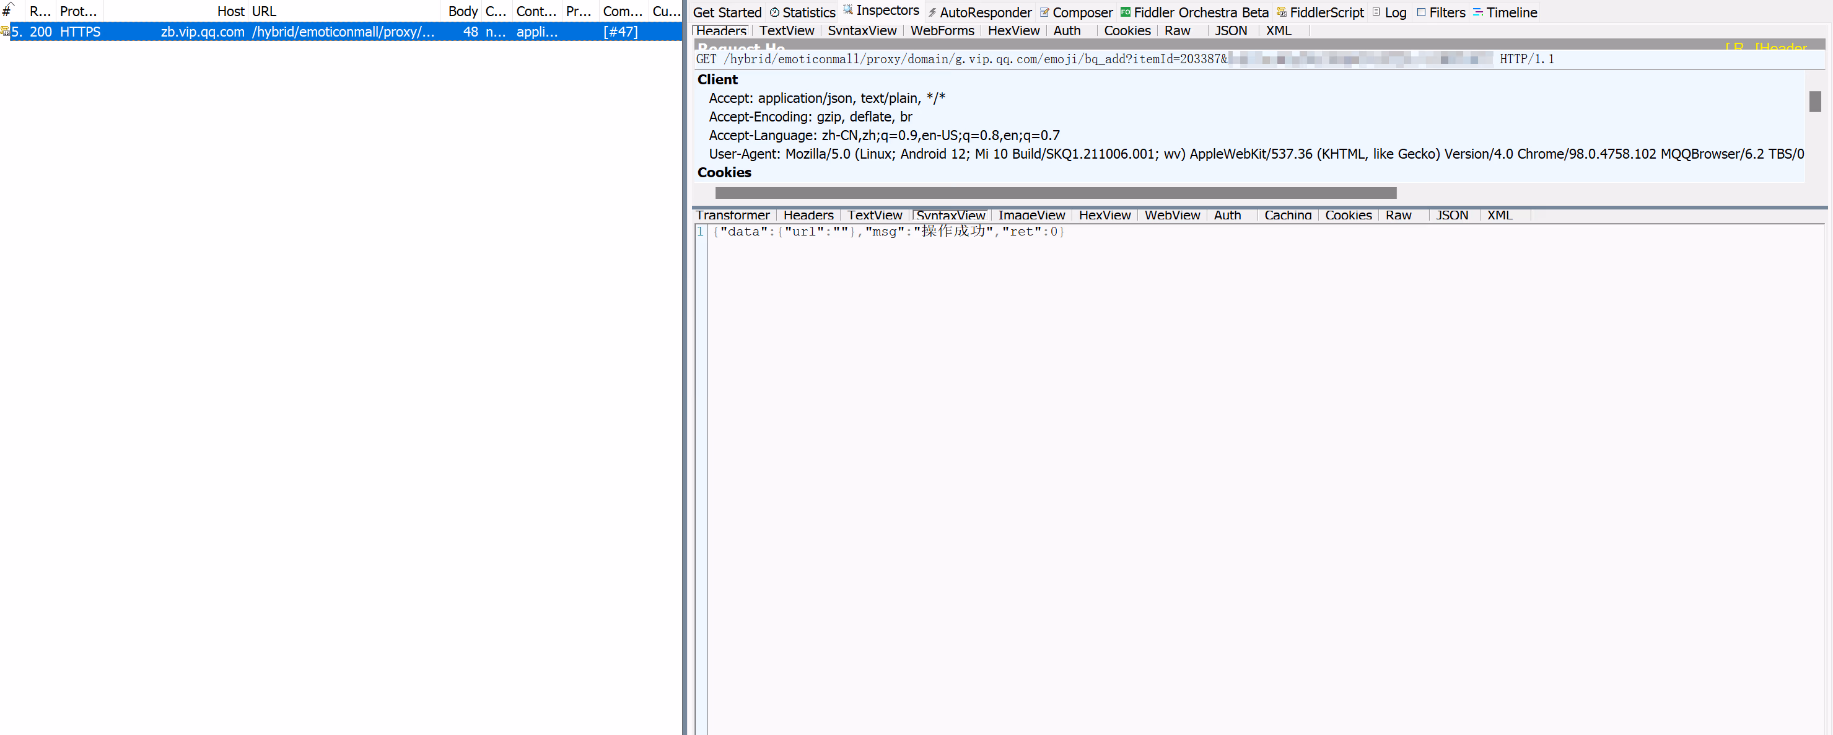1833x735 pixels.
Task: Click the vertical scrollbar thumb in headers
Action: [1814, 102]
